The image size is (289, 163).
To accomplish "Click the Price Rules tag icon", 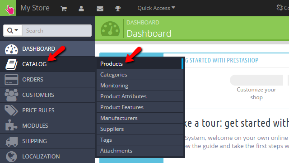I will [11, 110].
